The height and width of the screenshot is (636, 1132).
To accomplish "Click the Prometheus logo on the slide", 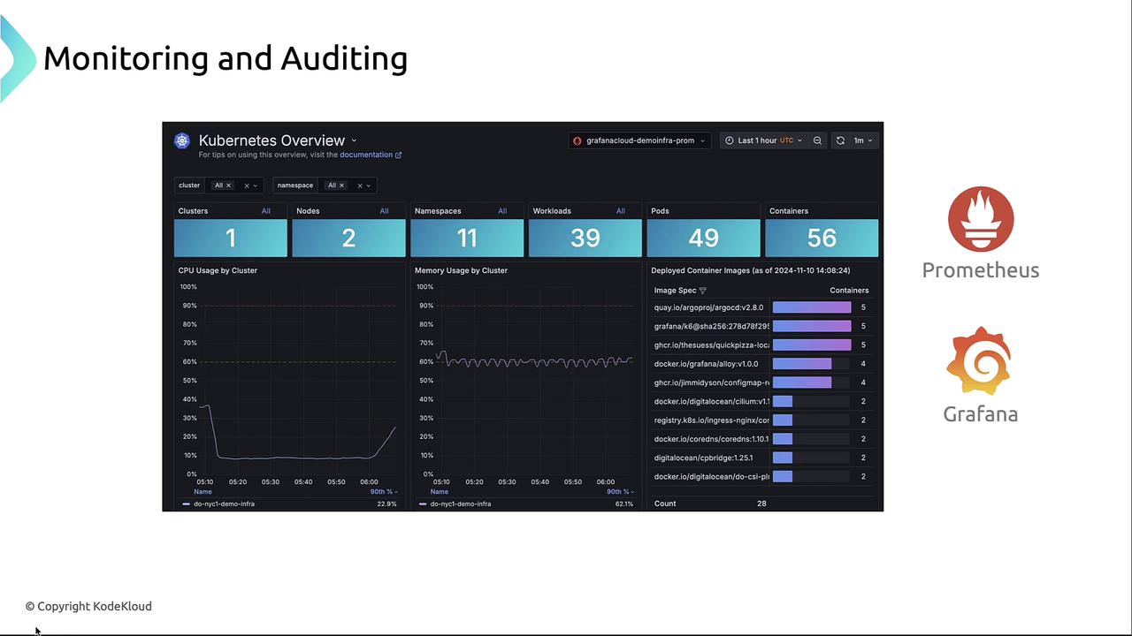I will [x=981, y=219].
